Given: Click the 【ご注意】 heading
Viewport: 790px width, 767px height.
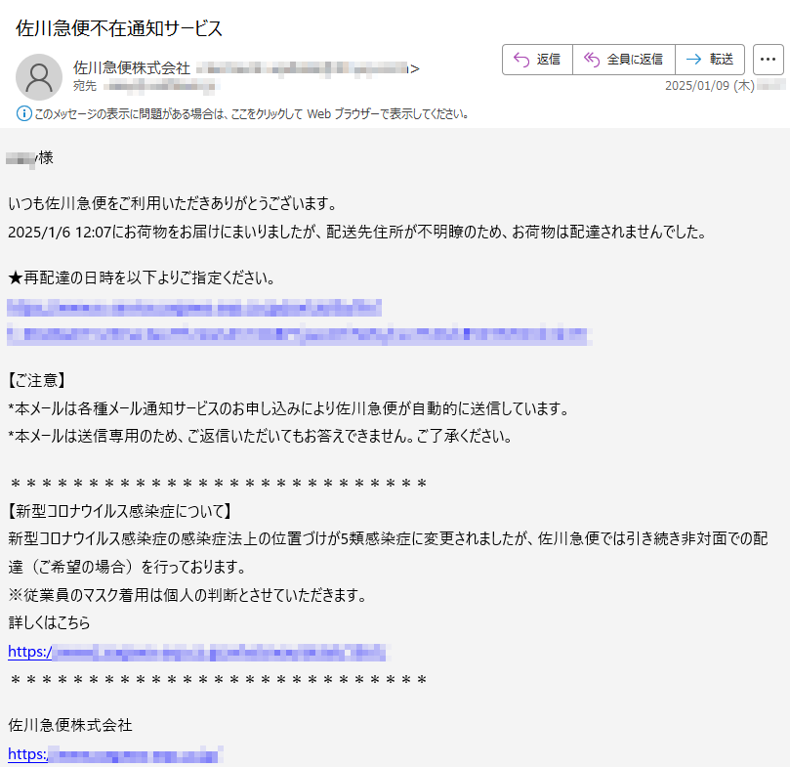Looking at the screenshot, I should coord(37,380).
